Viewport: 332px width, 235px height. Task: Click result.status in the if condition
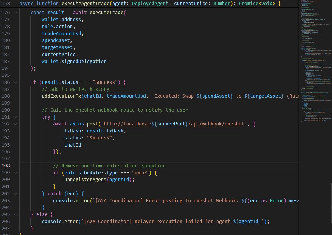pos(60,82)
